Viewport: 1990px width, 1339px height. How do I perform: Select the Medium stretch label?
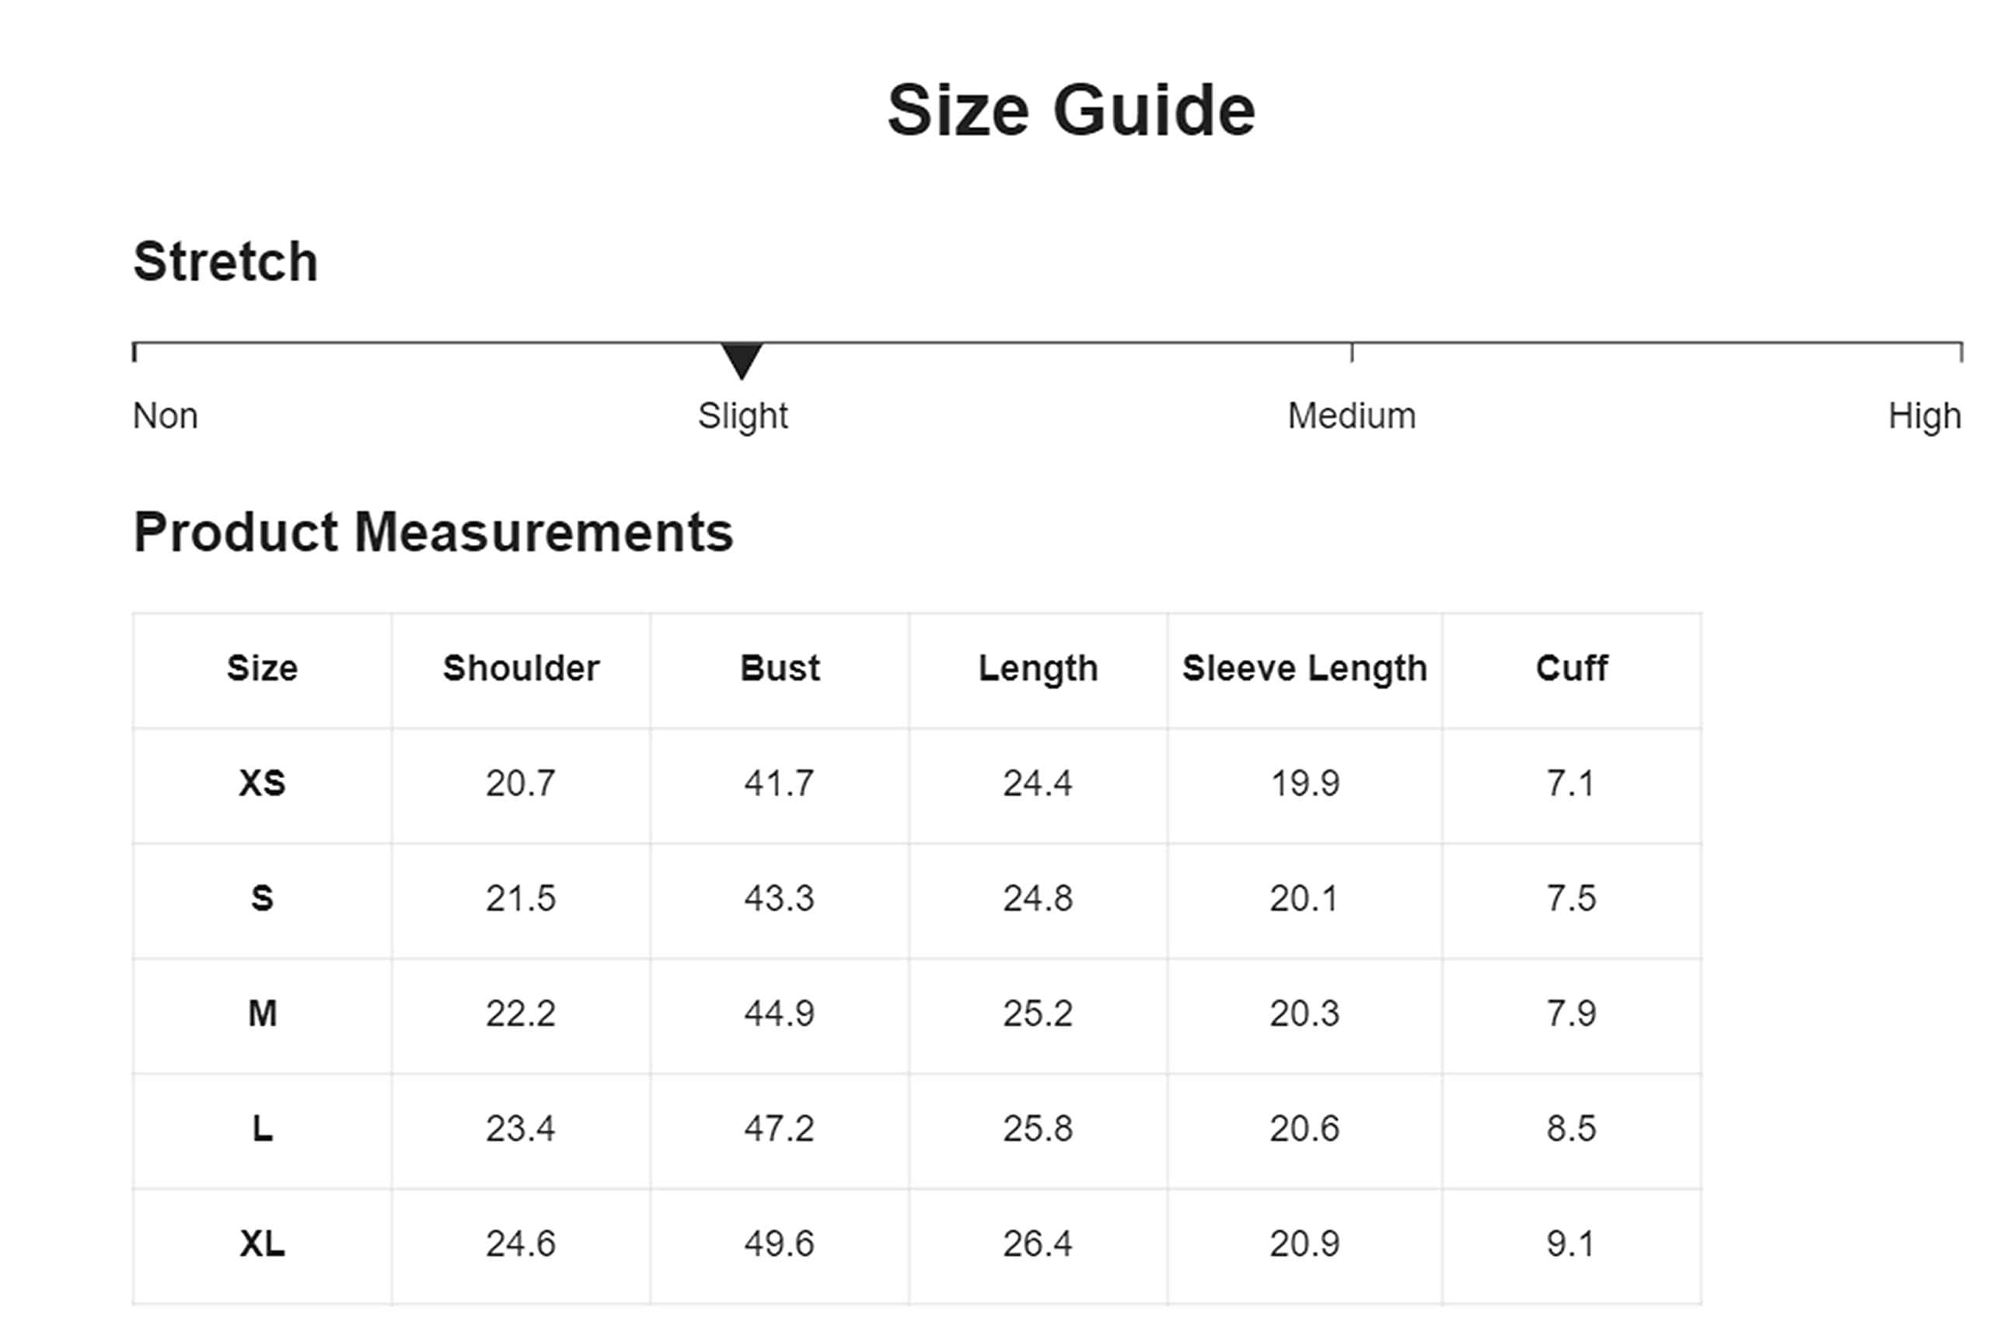click(x=1351, y=416)
